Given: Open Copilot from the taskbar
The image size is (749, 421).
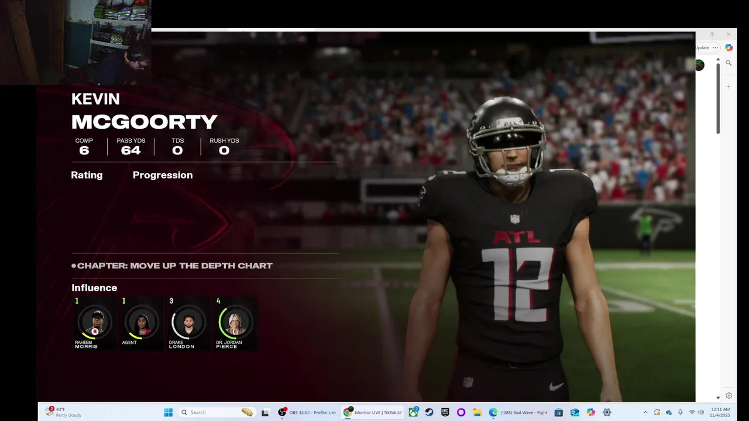Looking at the screenshot, I should tap(590, 412).
